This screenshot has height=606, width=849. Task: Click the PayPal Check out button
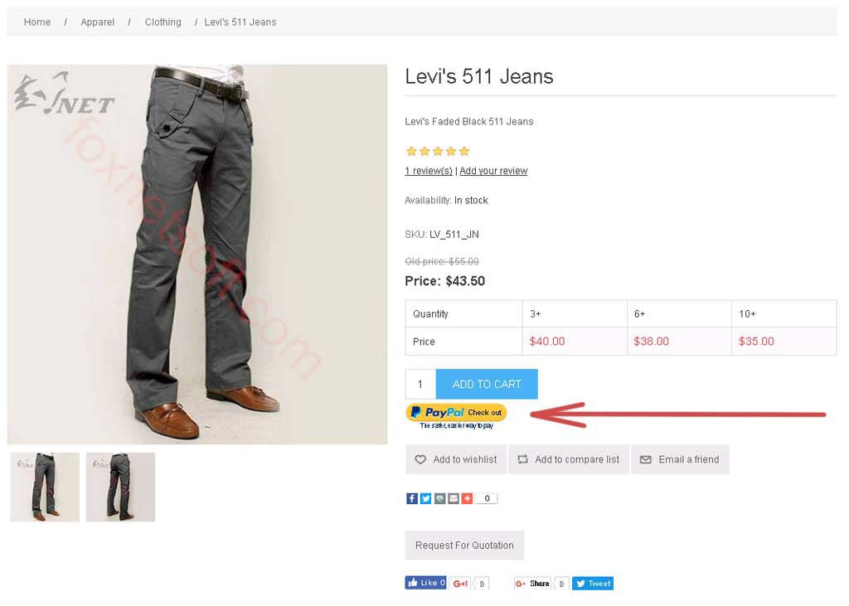coord(456,412)
